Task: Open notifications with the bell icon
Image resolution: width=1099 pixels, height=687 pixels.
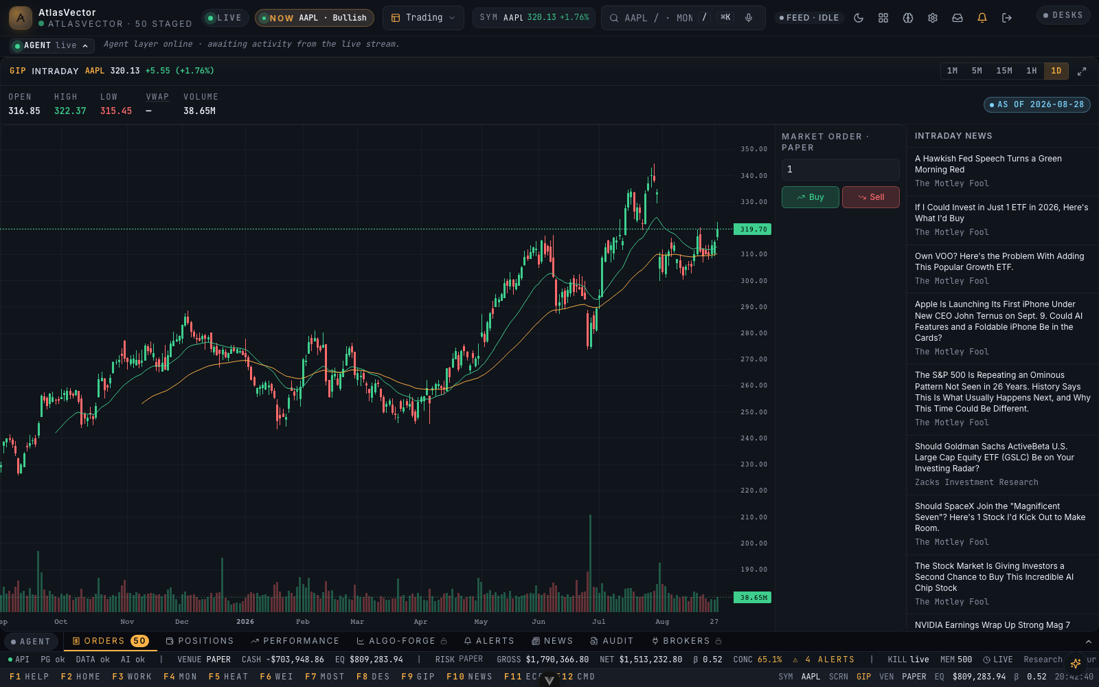Action: pyautogui.click(x=982, y=18)
